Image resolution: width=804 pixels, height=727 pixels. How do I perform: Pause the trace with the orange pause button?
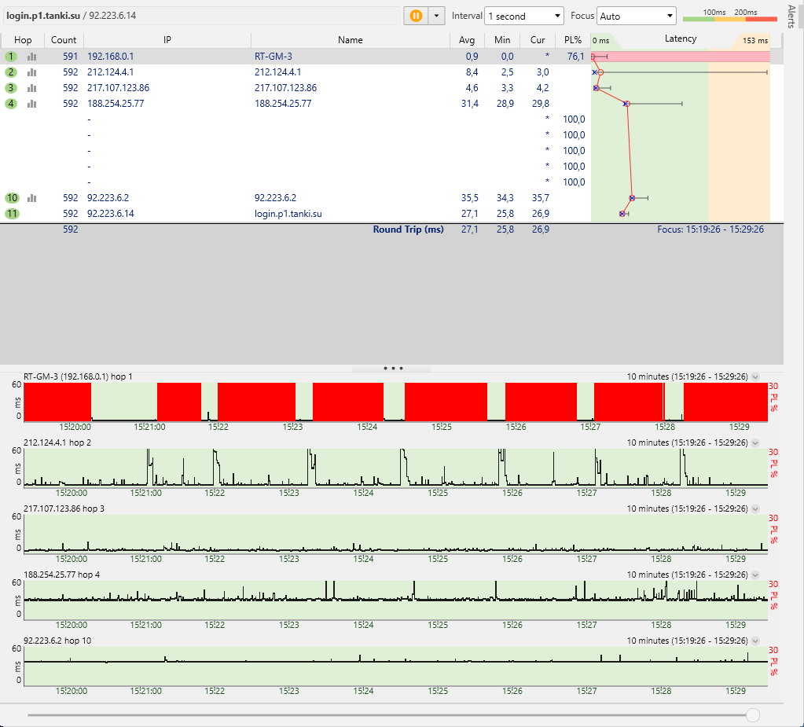[x=416, y=16]
